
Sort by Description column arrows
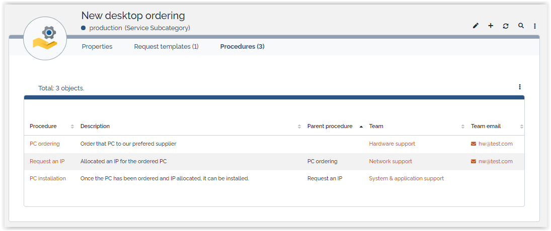click(299, 127)
